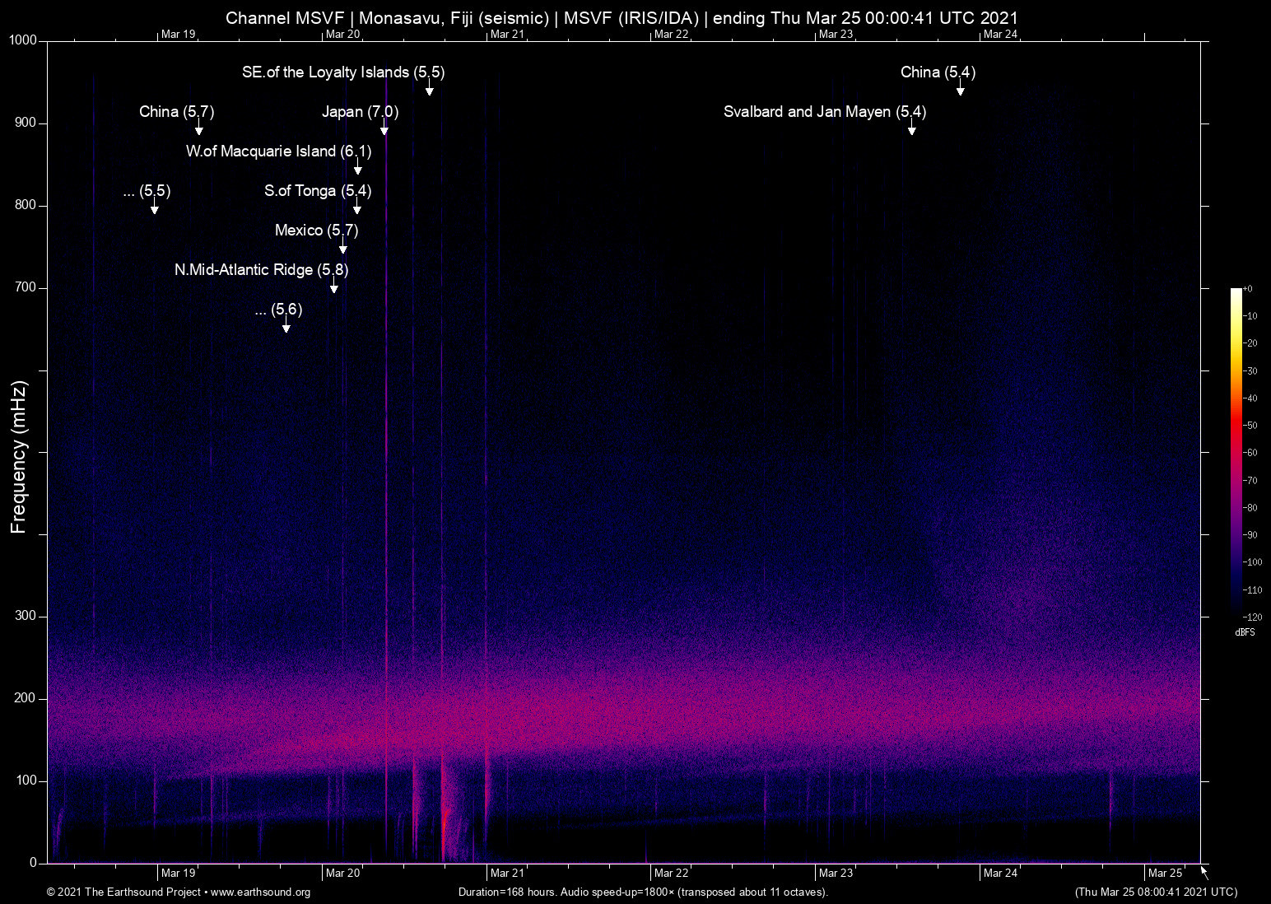Click the arrow under China (5.7) label
The height and width of the screenshot is (904, 1271).
[x=198, y=130]
